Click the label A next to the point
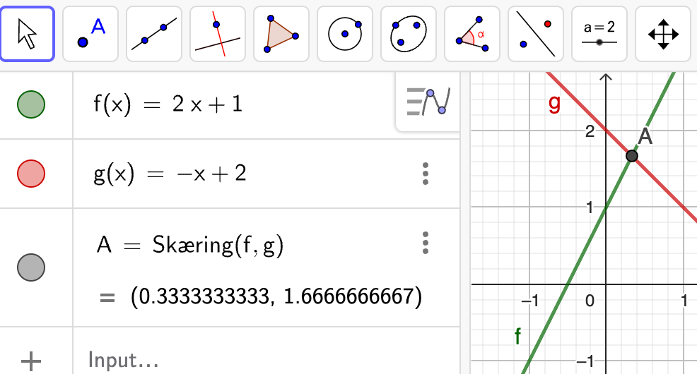697x374 pixels. click(x=645, y=136)
